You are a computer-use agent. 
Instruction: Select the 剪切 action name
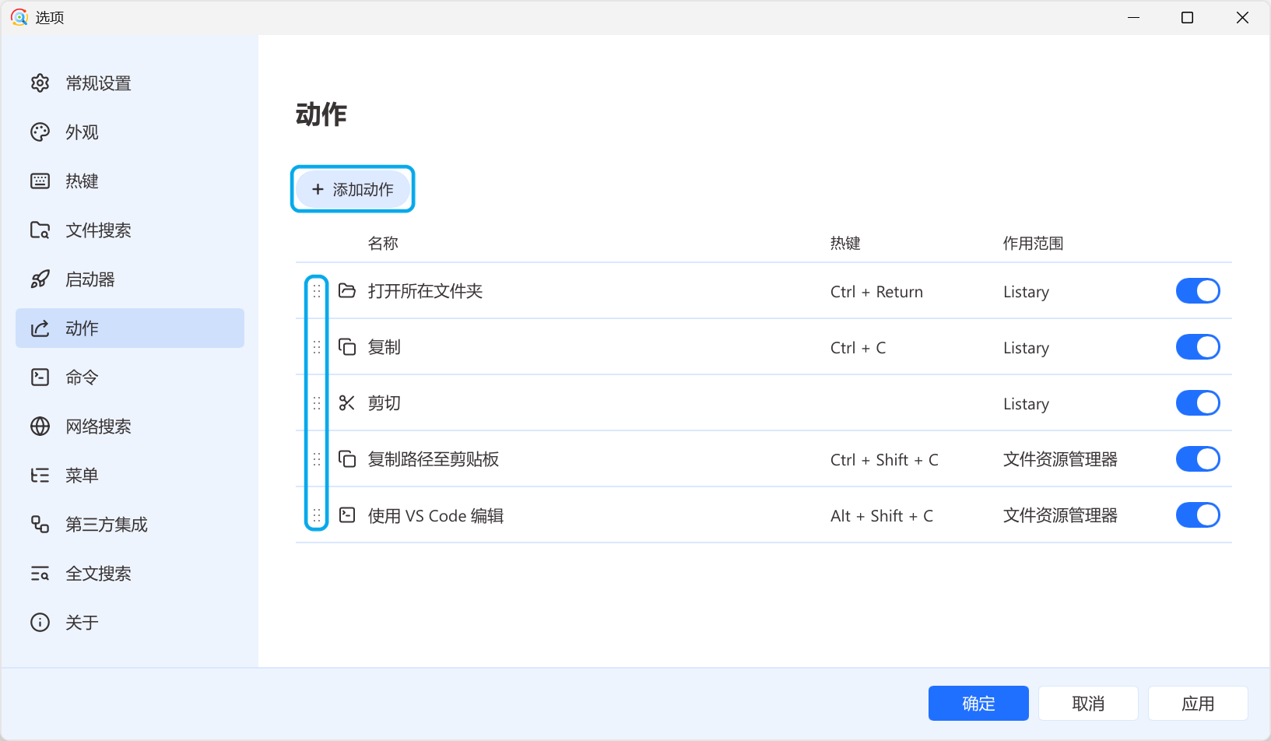click(384, 403)
